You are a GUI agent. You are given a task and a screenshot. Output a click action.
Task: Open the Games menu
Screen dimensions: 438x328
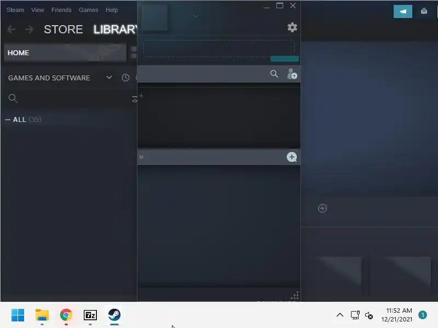[x=88, y=10]
